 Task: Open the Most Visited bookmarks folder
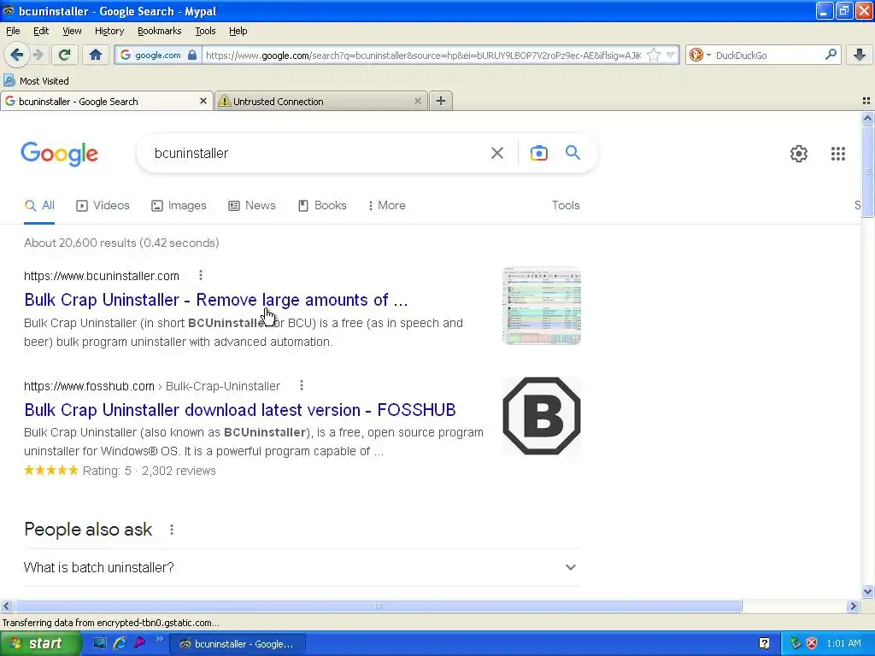pos(37,81)
